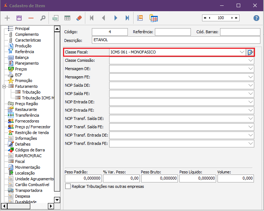Screen dimensions: 264x211
Task: Open the Mensagem FE dropdown list
Action: pos(251,77)
